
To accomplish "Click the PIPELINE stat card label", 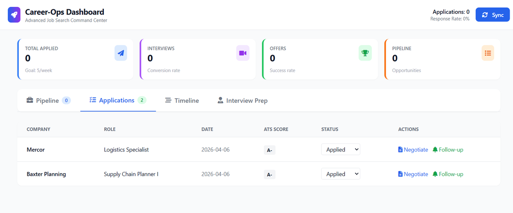I will 402,49.
